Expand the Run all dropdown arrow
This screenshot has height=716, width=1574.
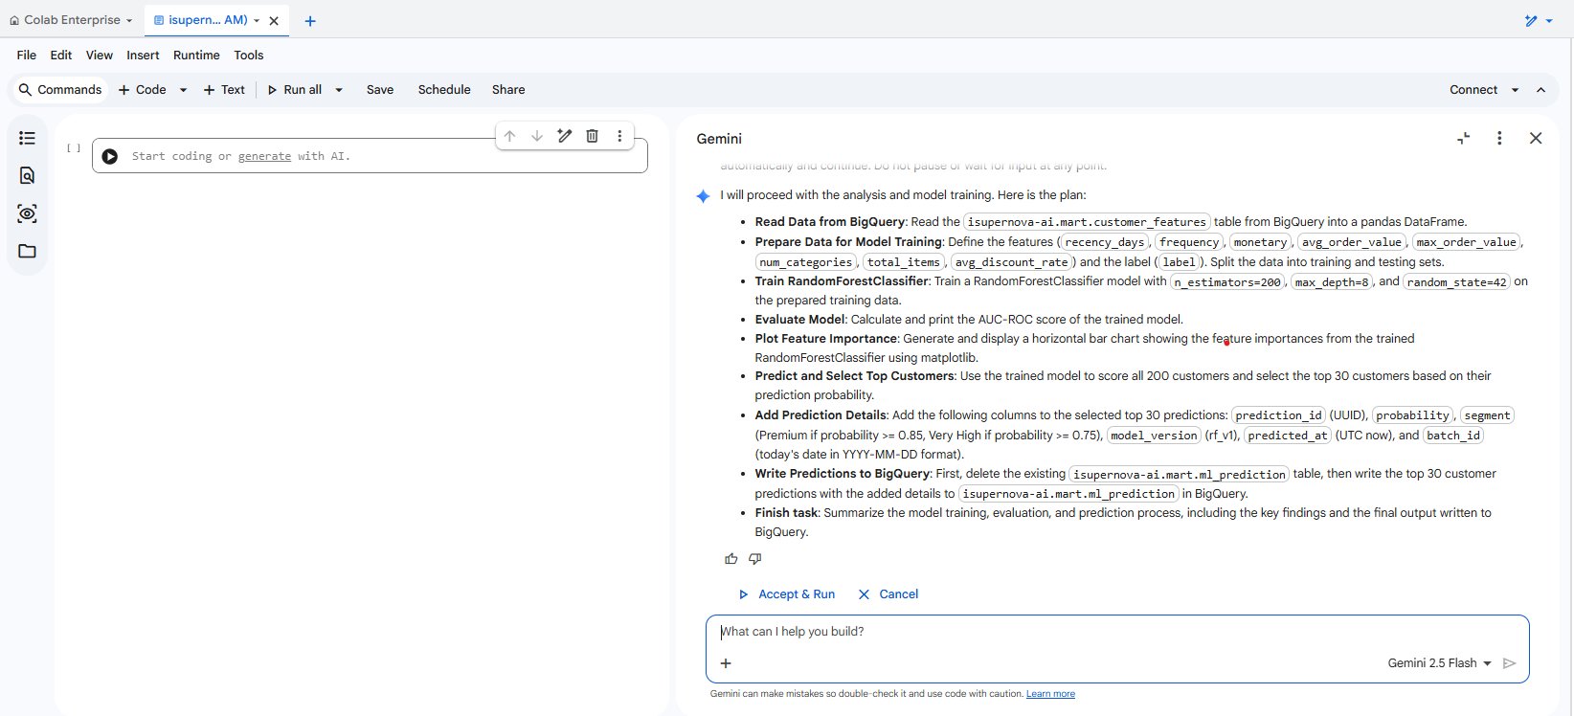pos(338,90)
